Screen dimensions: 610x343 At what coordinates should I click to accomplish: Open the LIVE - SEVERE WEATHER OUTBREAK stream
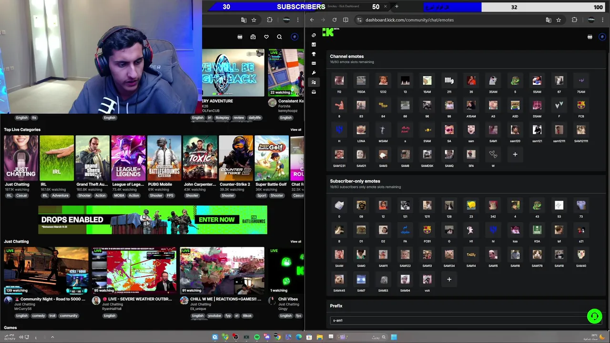click(134, 270)
